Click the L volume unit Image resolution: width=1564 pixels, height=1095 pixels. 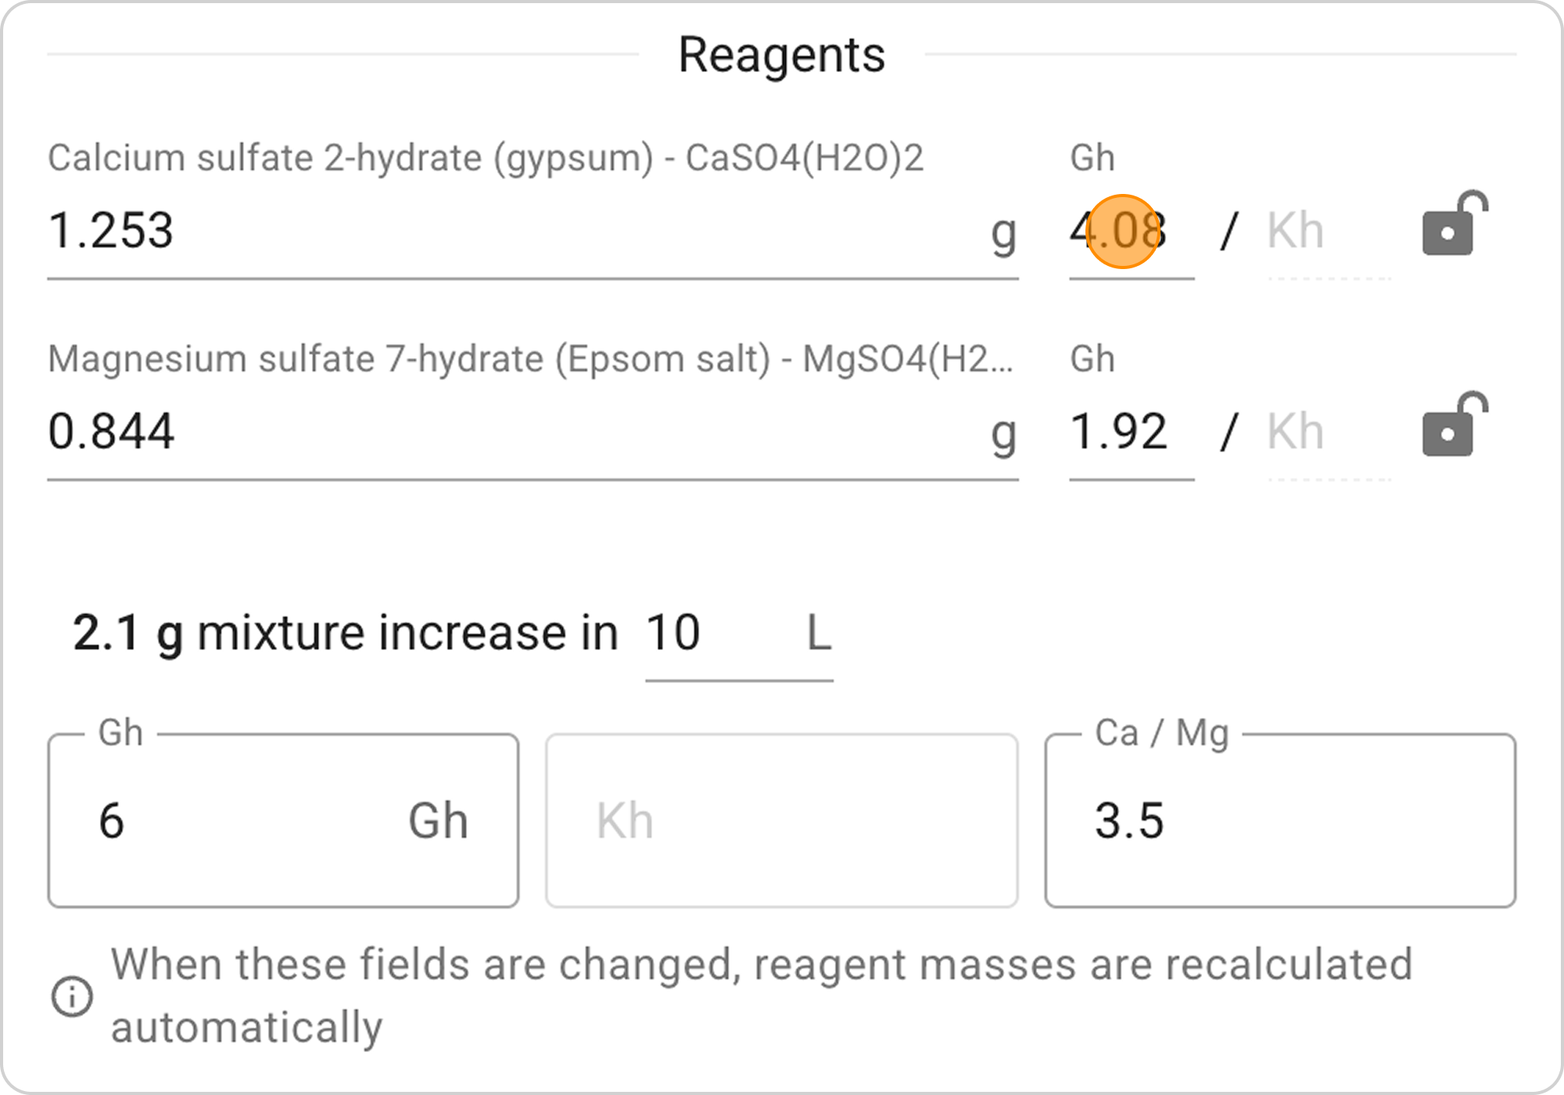(818, 633)
